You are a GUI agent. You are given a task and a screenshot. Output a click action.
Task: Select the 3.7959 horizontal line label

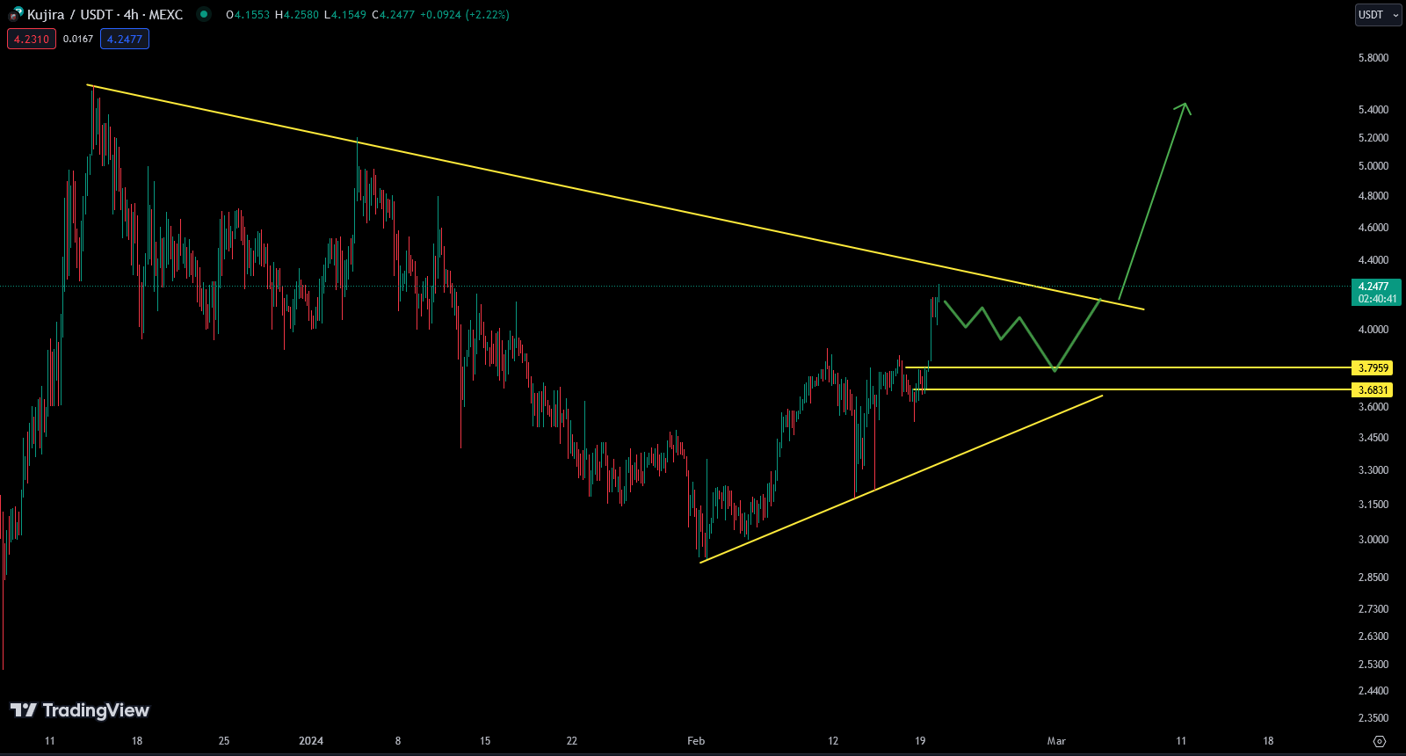point(1373,368)
